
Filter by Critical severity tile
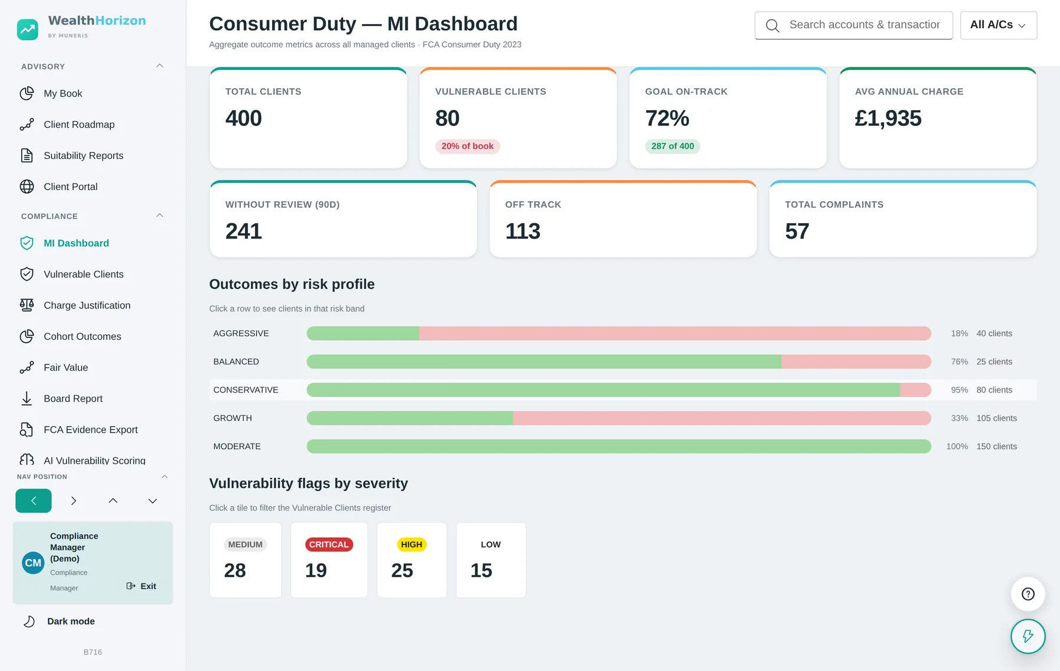(x=329, y=560)
